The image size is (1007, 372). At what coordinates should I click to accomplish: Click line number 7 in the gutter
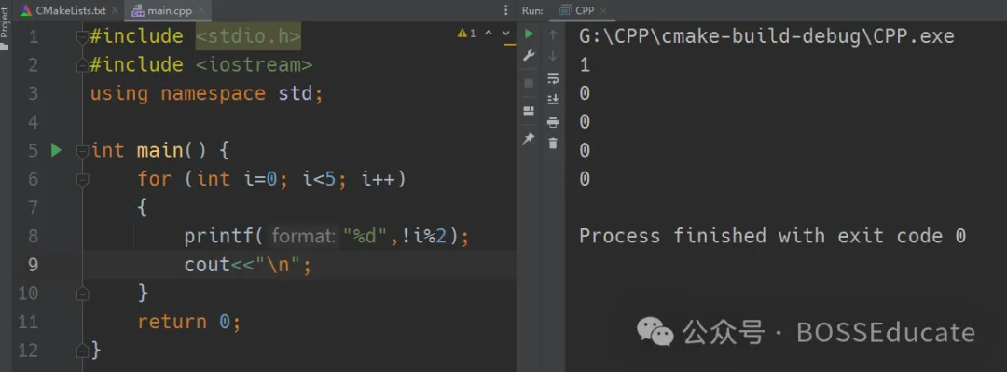[x=34, y=208]
